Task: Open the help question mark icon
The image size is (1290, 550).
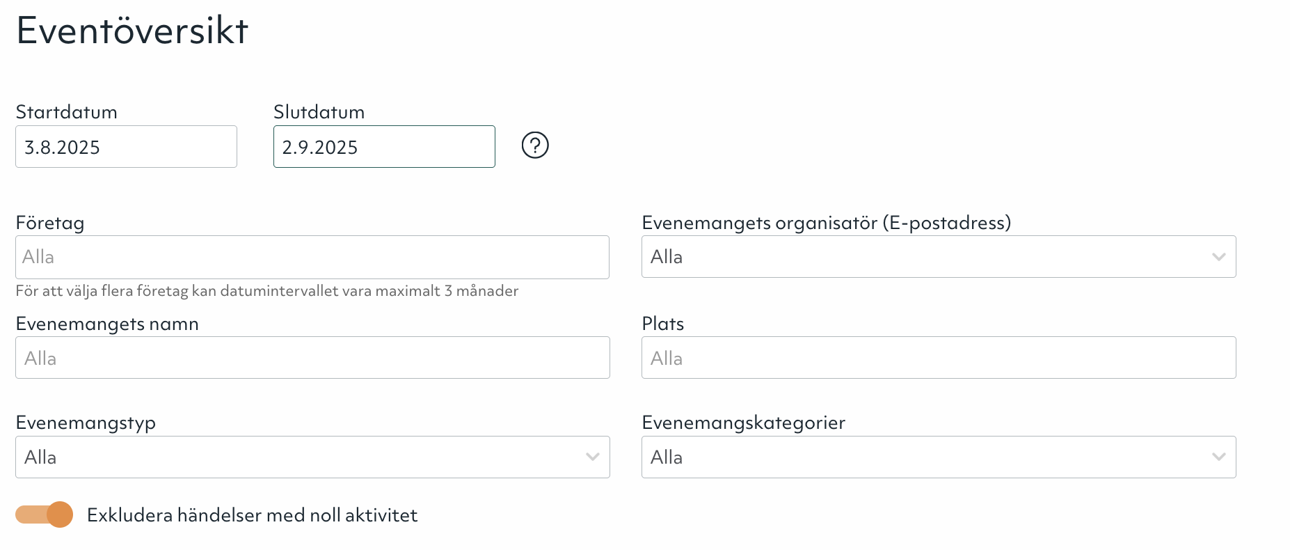Action: pyautogui.click(x=535, y=146)
